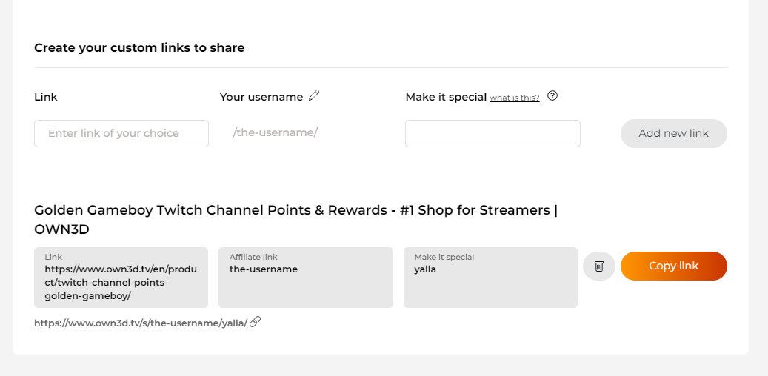The width and height of the screenshot is (768, 376).
Task: Click the "Create your custom links to share" heading
Action: 139,48
